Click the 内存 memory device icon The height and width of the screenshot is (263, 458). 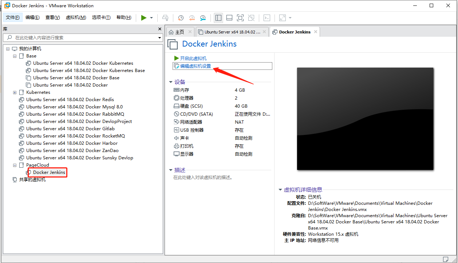(x=177, y=90)
